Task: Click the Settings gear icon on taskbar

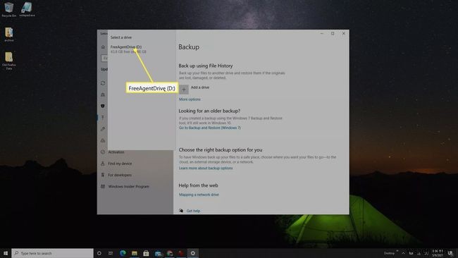Action: (x=193, y=253)
